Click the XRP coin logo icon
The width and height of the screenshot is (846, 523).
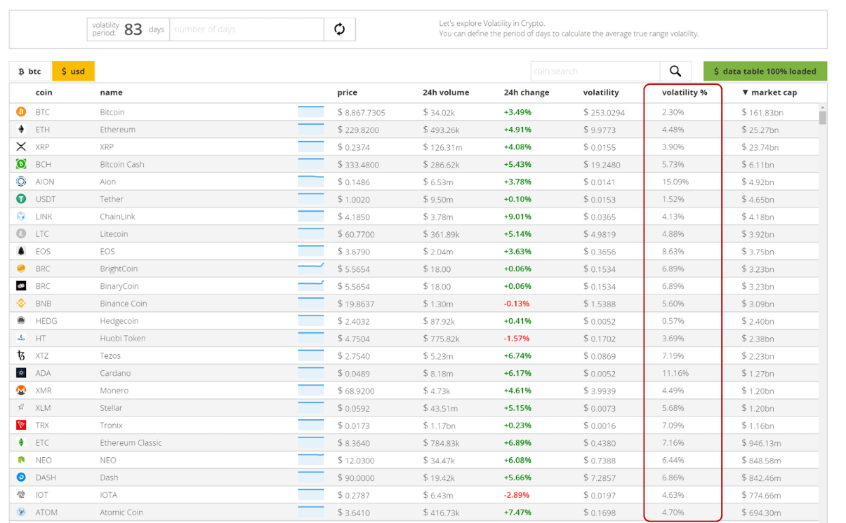(x=21, y=147)
